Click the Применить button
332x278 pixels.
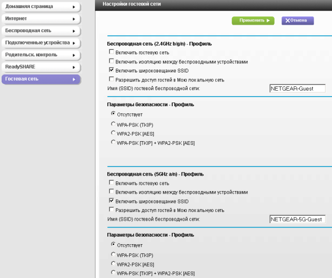click(x=253, y=20)
